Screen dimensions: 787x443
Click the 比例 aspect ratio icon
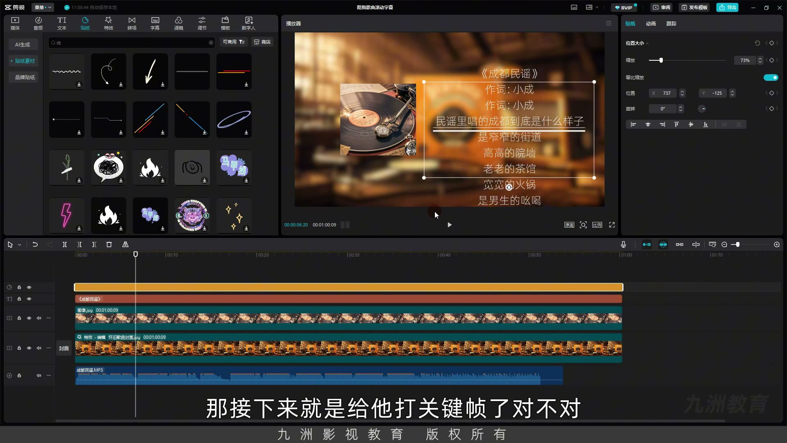597,225
